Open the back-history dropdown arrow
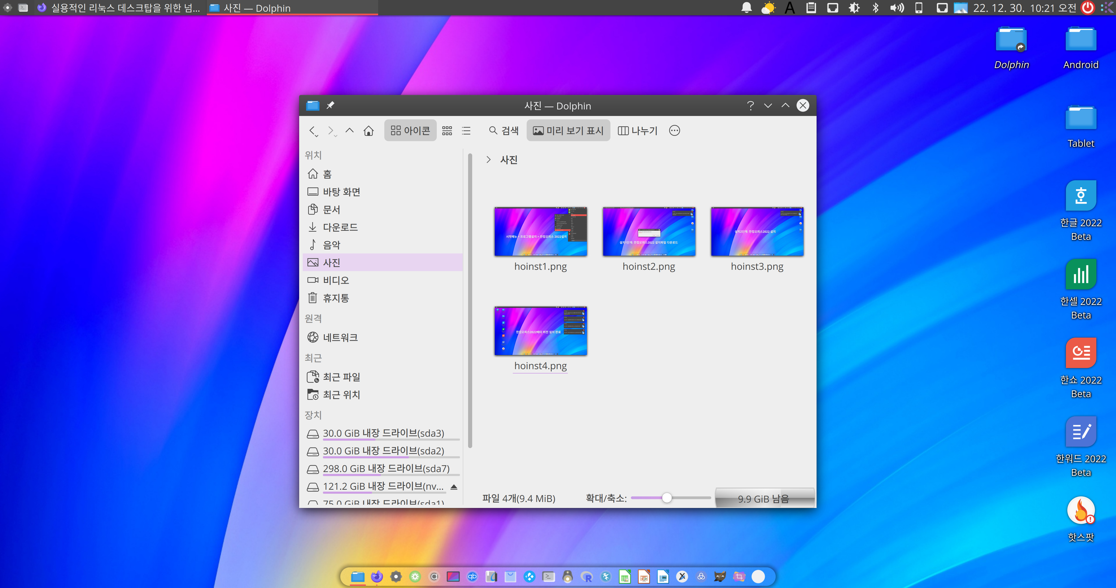This screenshot has width=1116, height=588. click(317, 136)
